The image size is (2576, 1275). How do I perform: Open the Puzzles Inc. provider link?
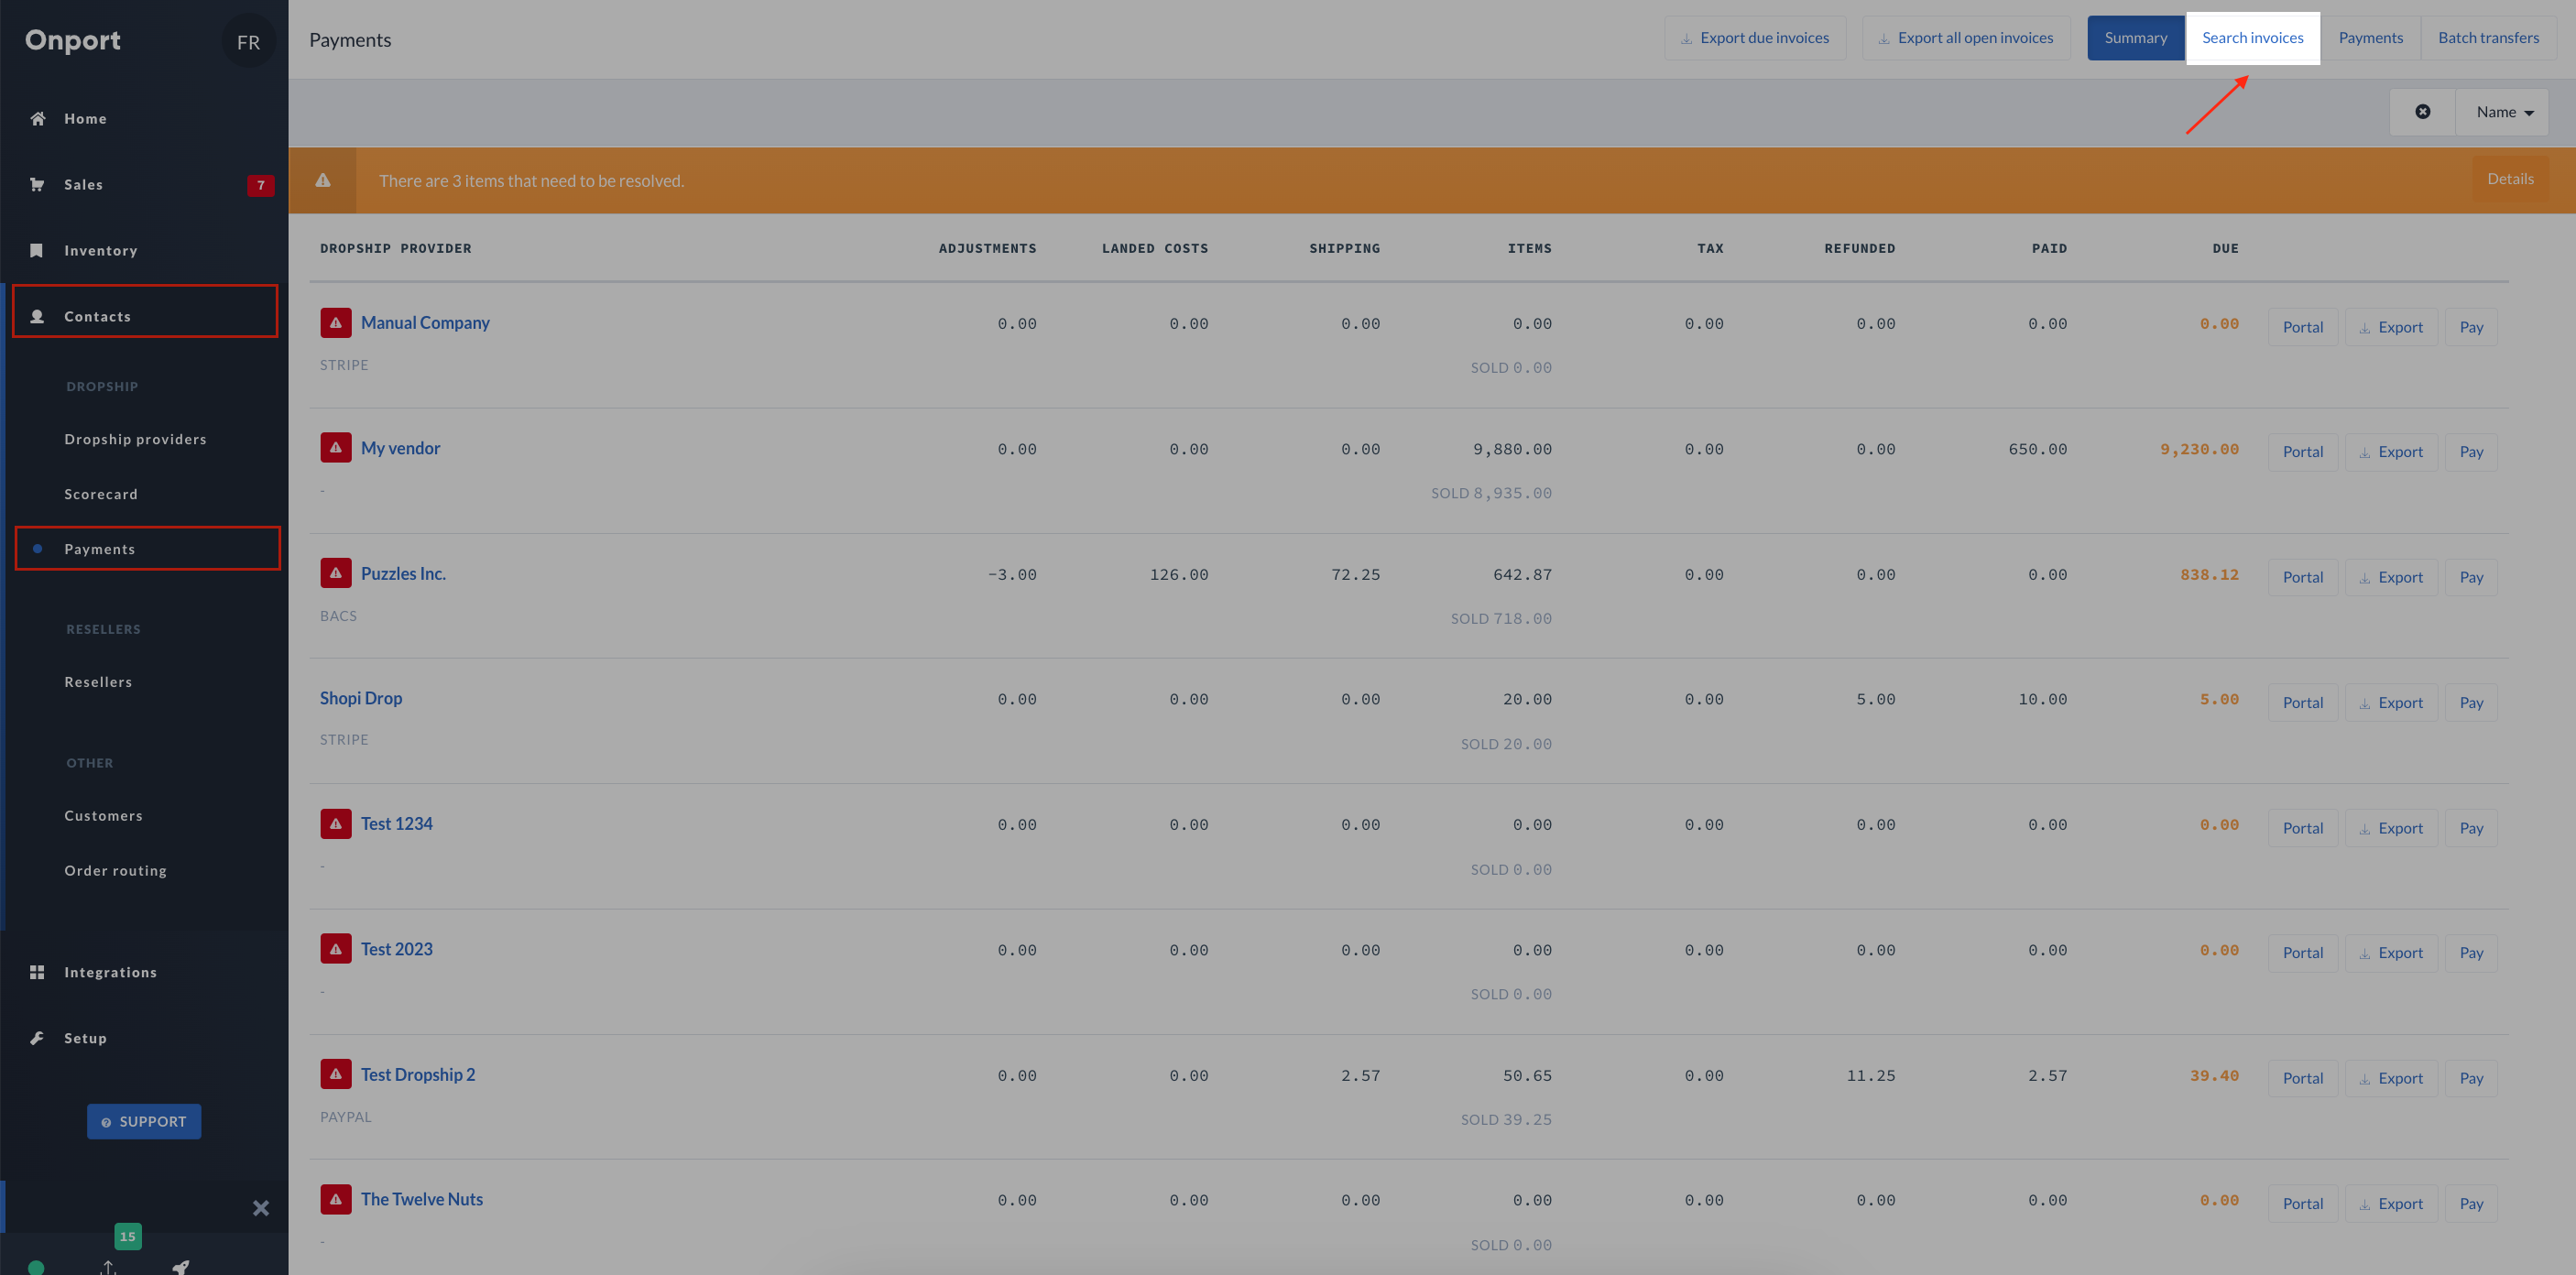[403, 573]
